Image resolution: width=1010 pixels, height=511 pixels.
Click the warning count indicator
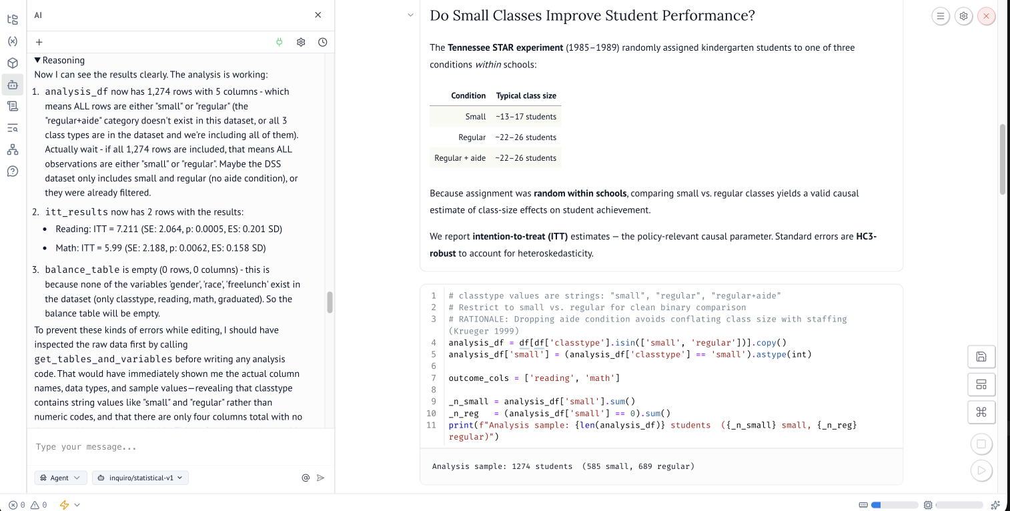pos(39,505)
